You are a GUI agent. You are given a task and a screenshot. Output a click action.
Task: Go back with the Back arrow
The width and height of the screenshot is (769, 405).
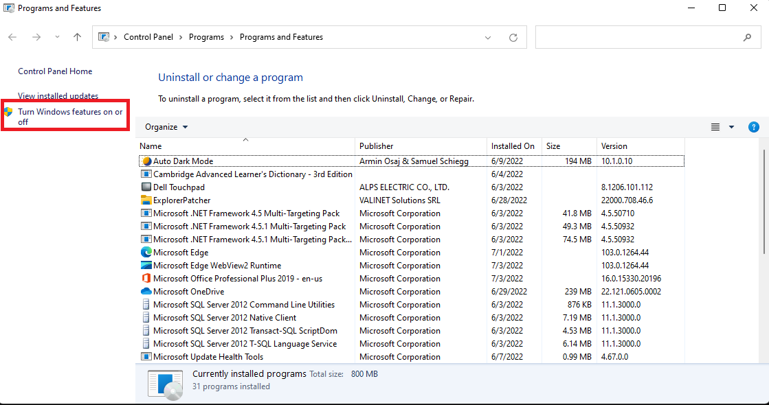pyautogui.click(x=13, y=37)
